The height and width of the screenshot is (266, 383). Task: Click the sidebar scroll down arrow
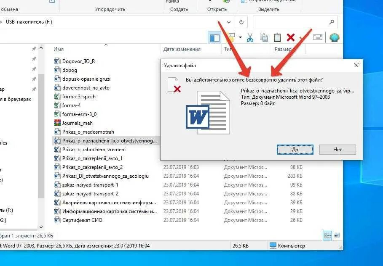point(41,227)
